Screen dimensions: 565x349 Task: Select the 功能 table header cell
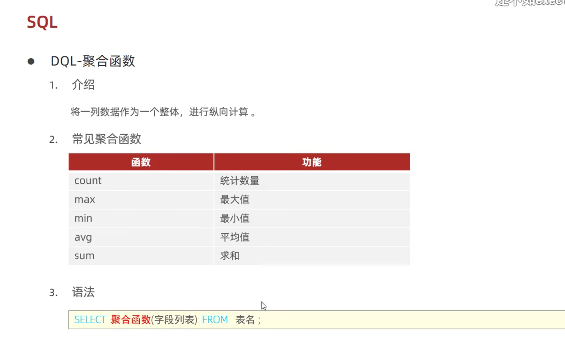(x=311, y=162)
